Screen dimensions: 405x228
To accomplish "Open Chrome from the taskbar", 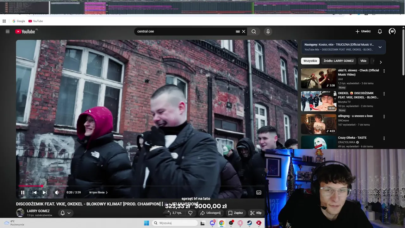I will [x=221, y=223].
